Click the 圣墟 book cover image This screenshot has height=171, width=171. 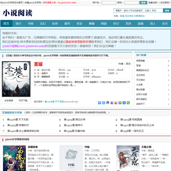(16, 79)
